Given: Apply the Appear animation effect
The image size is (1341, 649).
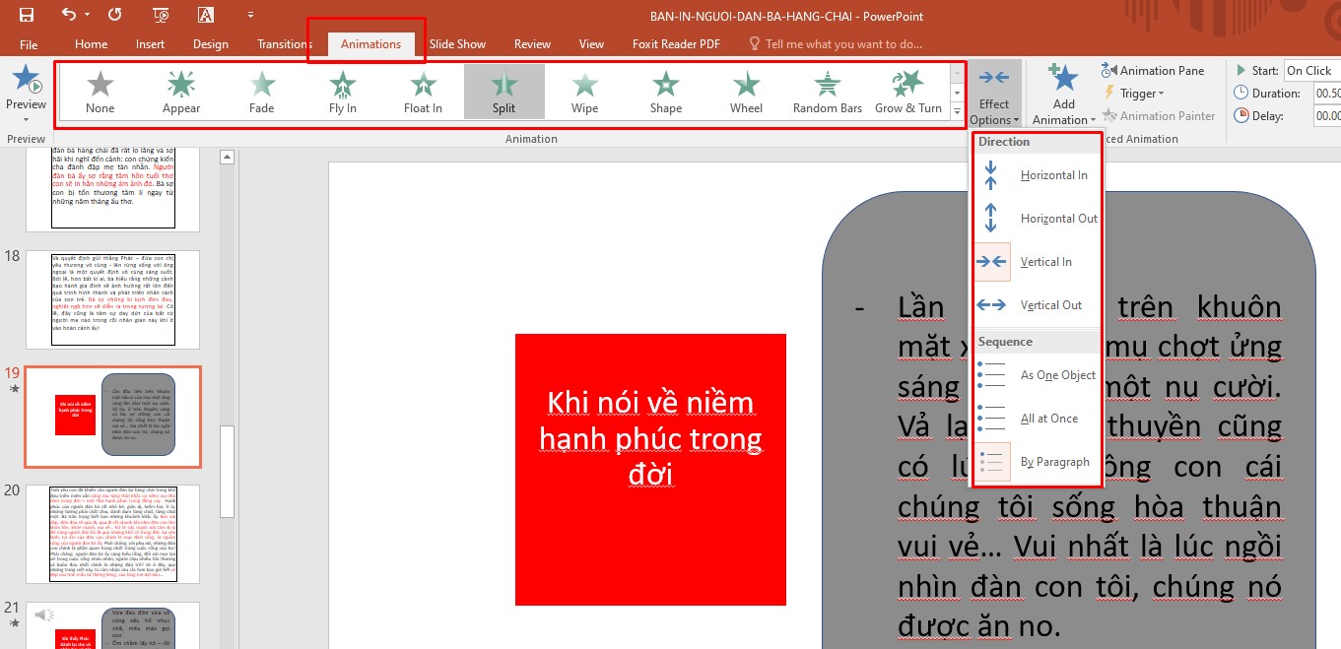Looking at the screenshot, I should (x=180, y=91).
